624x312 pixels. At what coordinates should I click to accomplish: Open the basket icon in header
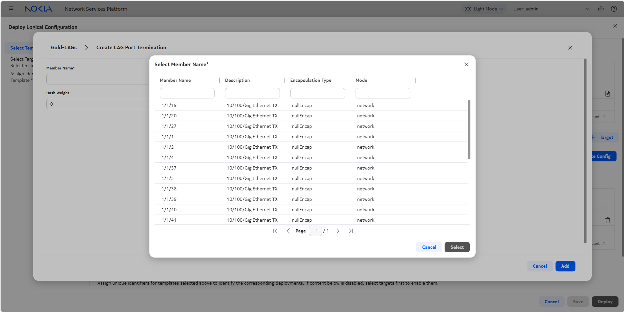coord(601,9)
